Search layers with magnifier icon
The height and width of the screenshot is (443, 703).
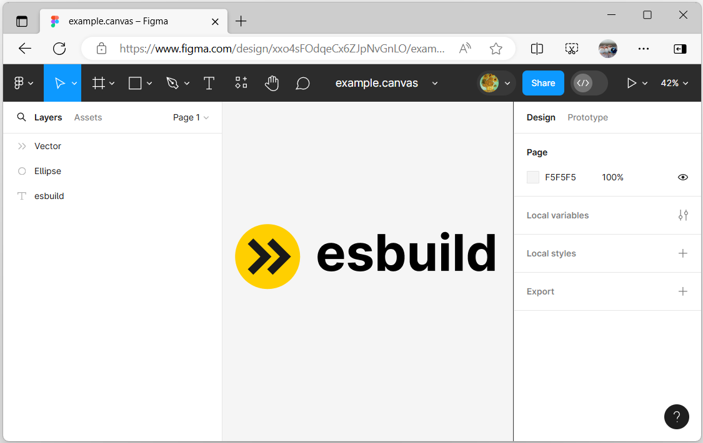pos(21,117)
